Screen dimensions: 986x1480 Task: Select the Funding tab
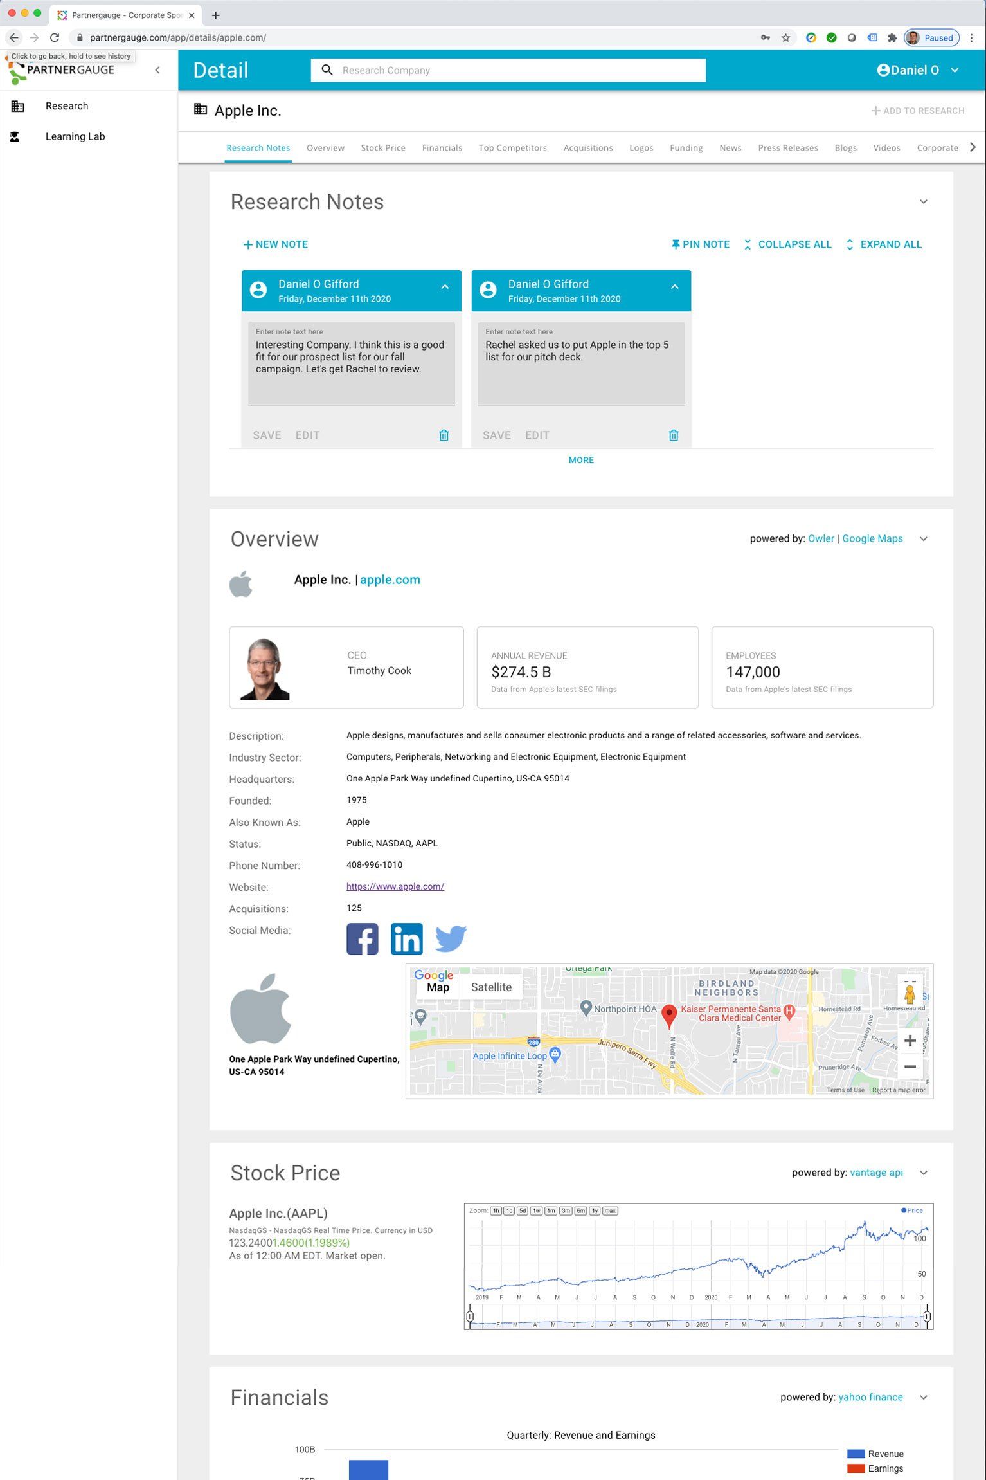coord(686,148)
